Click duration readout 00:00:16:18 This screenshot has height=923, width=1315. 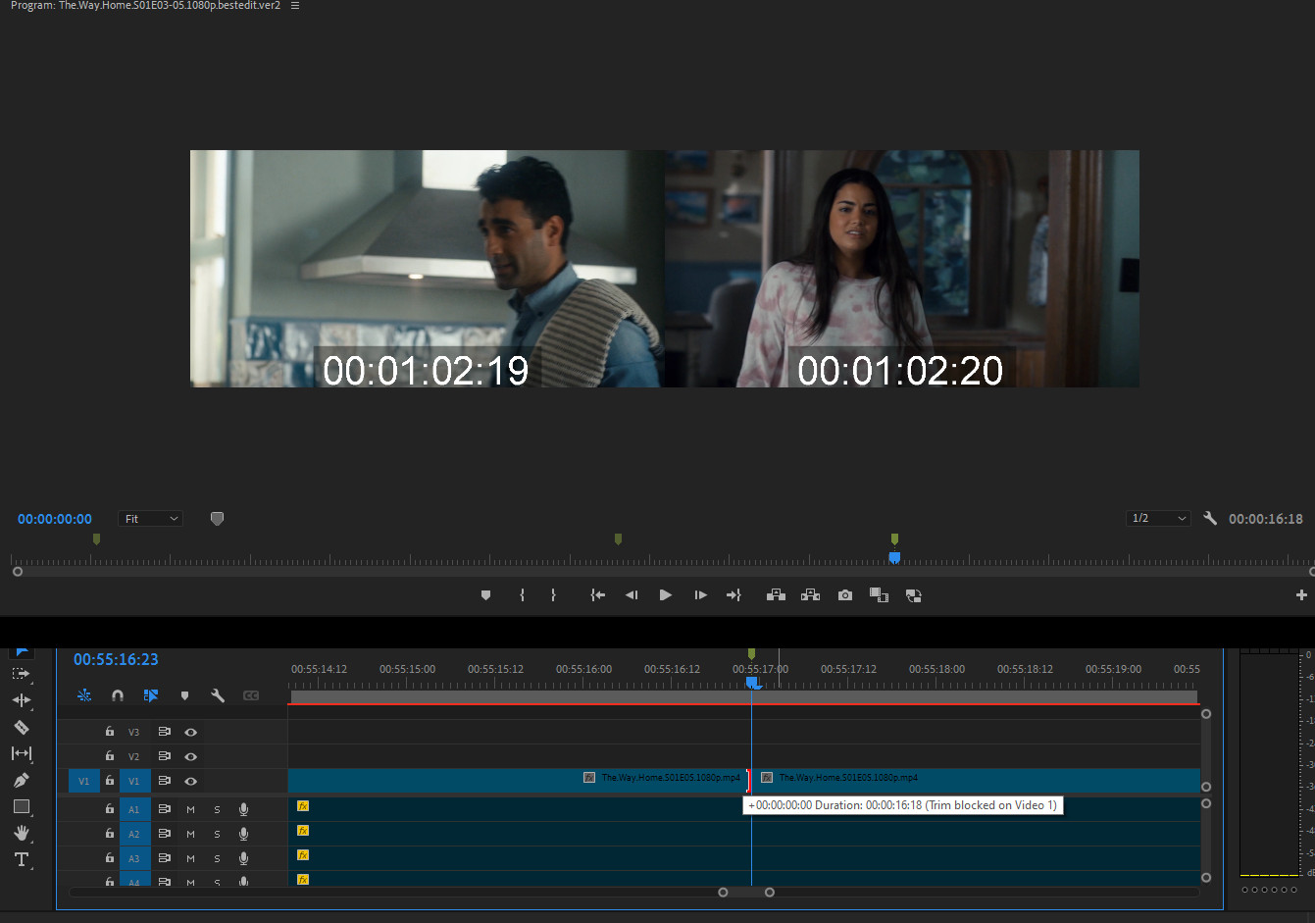point(1266,519)
